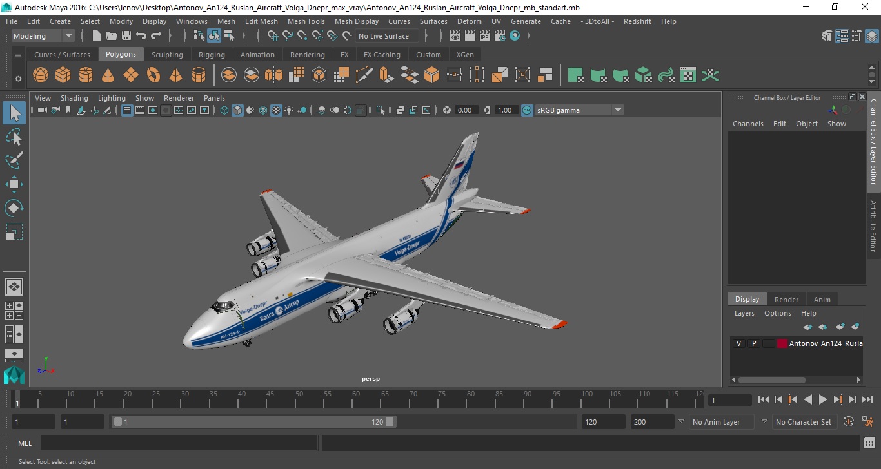Toggle auto keyframe button

coord(849,422)
